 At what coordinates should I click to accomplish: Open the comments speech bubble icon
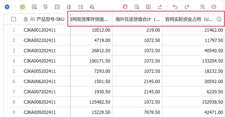click(x=214, y=7)
